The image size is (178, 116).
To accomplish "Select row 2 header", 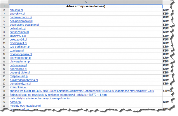I will coord(4,10).
